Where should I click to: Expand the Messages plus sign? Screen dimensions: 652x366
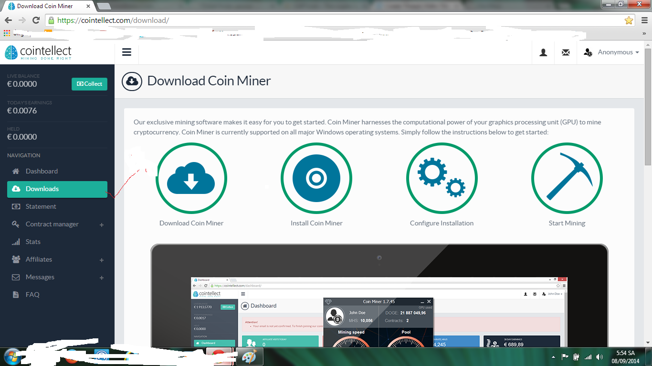coord(102,277)
